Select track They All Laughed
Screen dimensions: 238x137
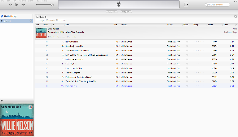73,73
